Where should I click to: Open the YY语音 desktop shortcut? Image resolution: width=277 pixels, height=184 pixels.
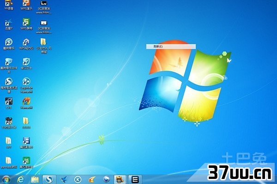point(9,5)
